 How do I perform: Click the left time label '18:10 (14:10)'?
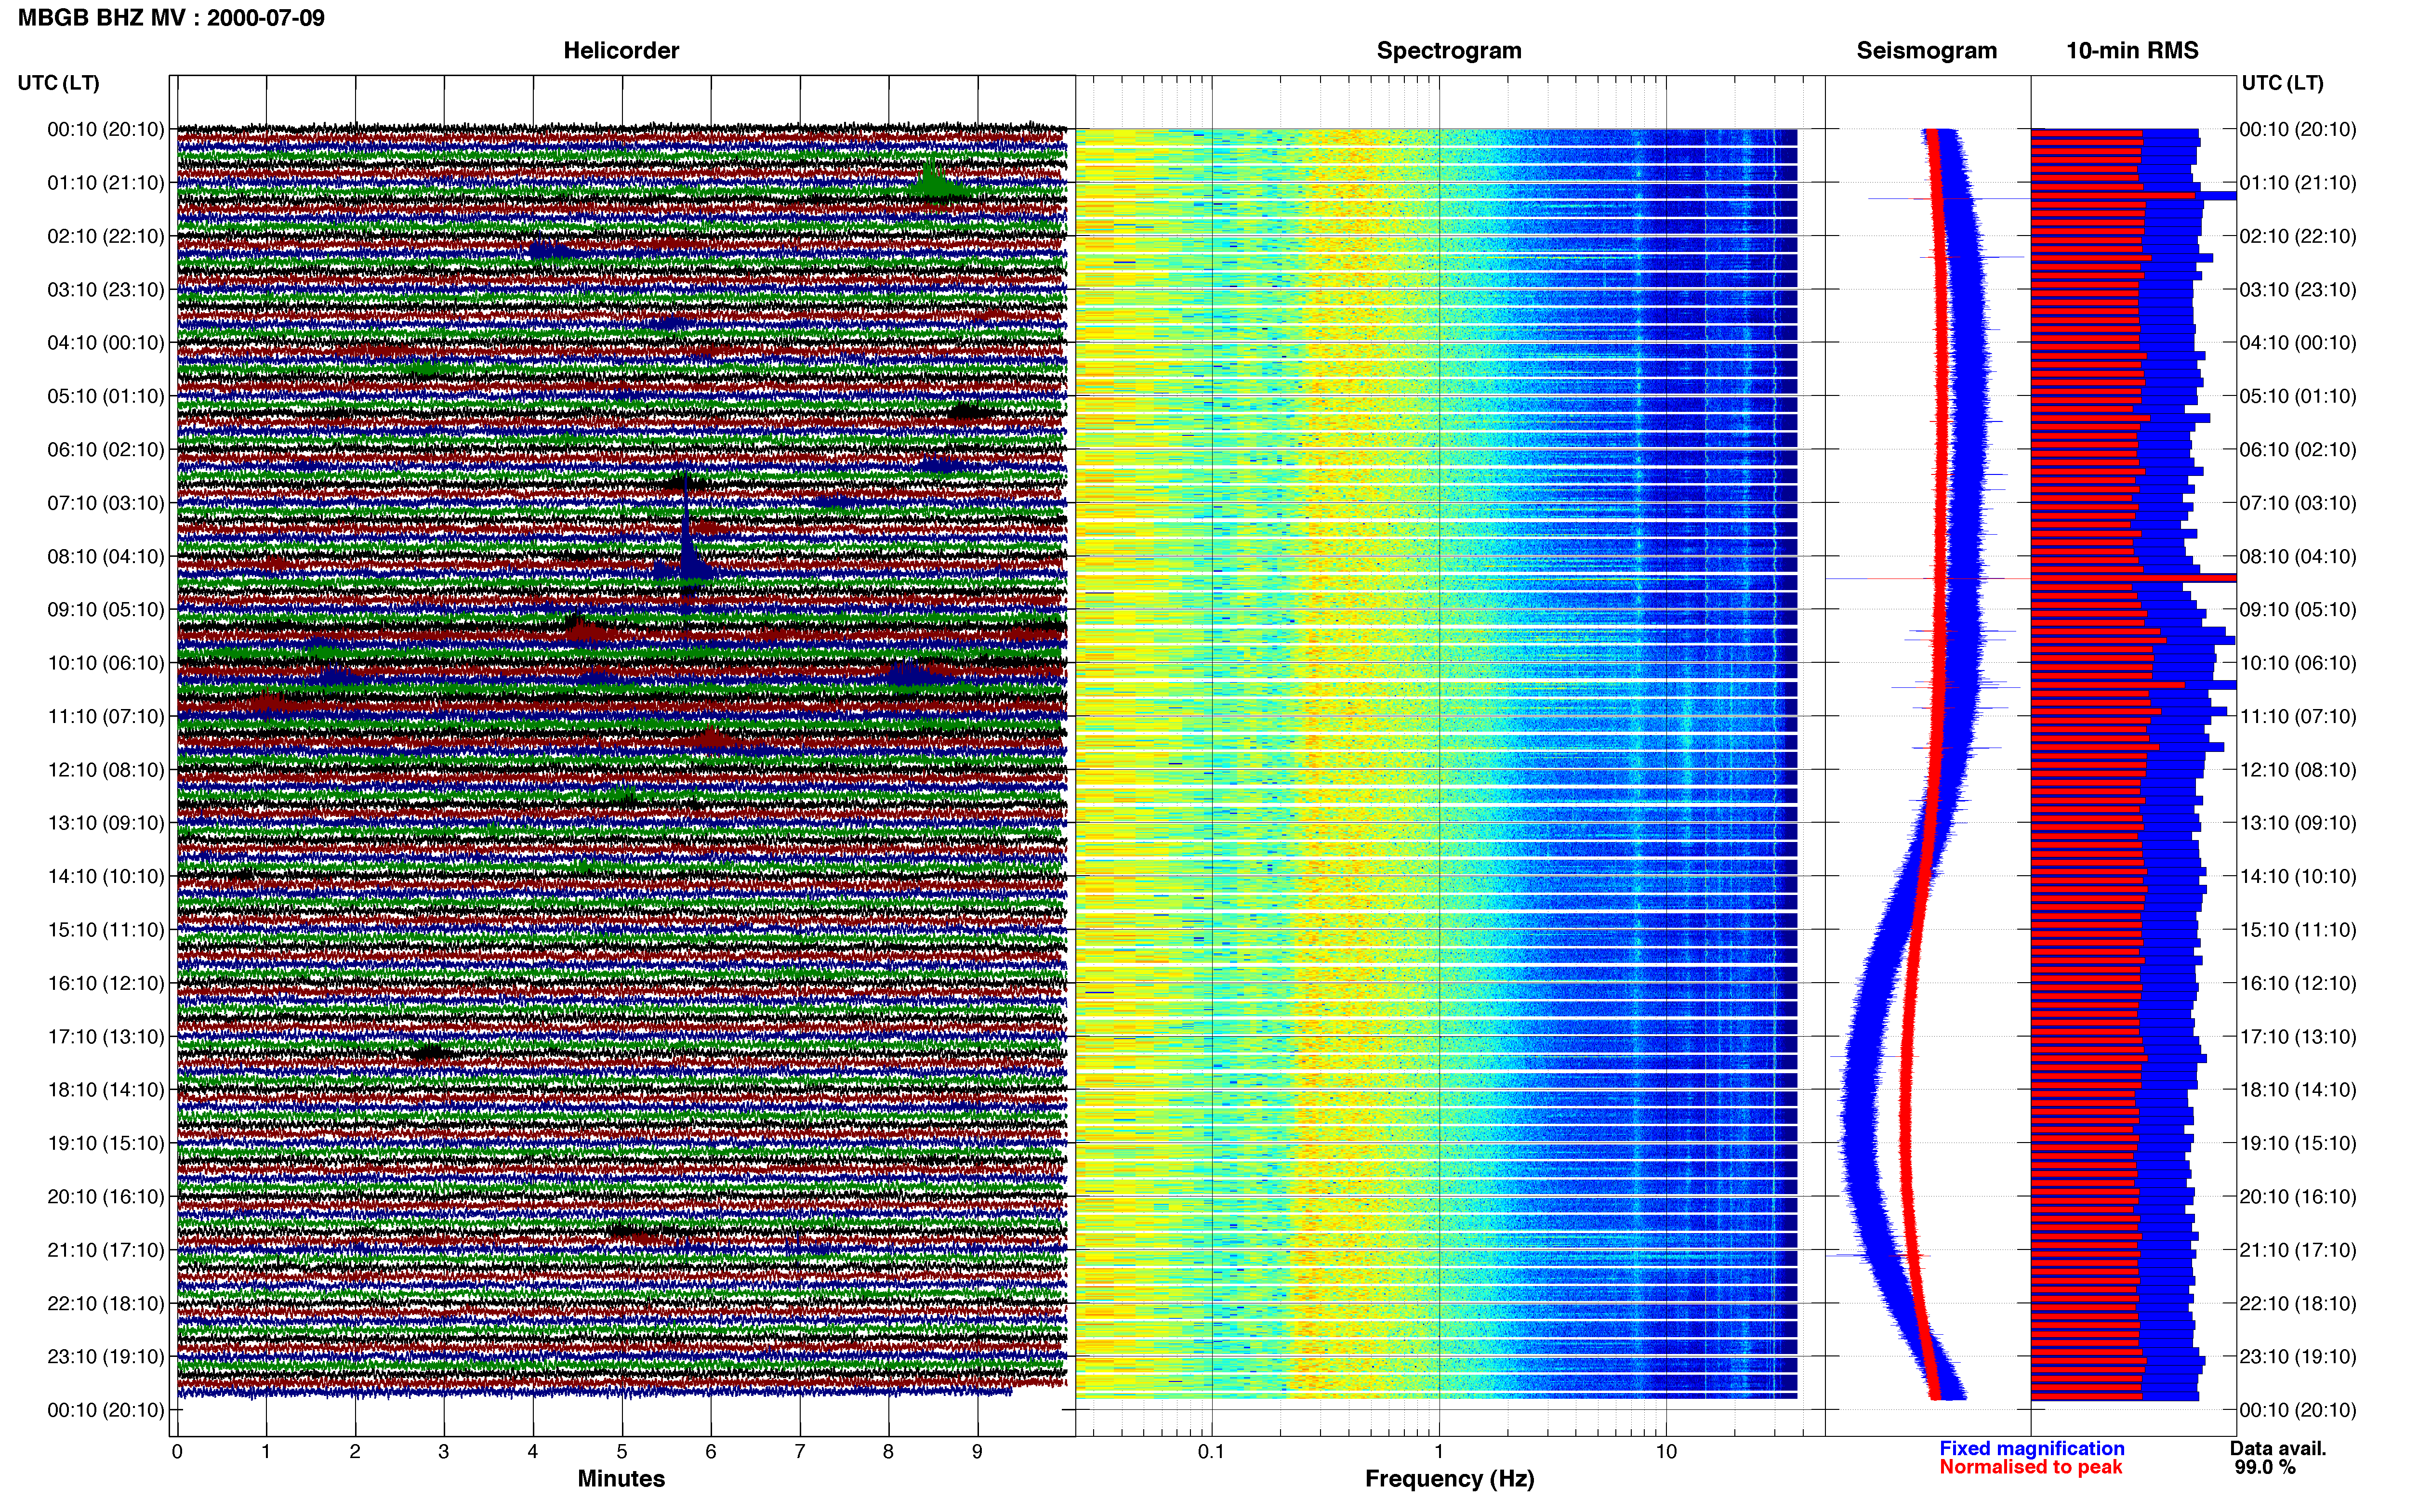pyautogui.click(x=106, y=1090)
